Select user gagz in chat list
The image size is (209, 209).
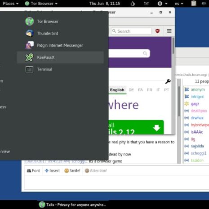[195, 104]
